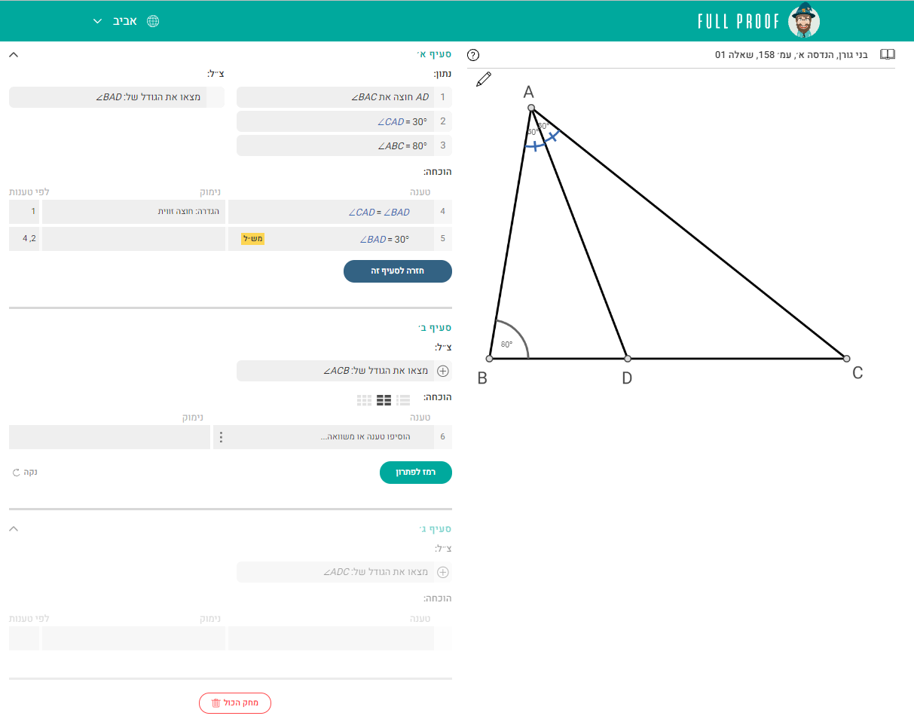Click the pencil edit icon above the triangle

(x=484, y=79)
